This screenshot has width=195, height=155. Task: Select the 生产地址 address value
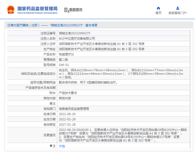click(x=101, y=49)
